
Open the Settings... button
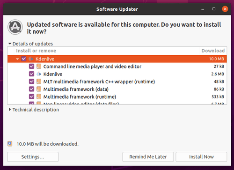pyautogui.click(x=33, y=157)
